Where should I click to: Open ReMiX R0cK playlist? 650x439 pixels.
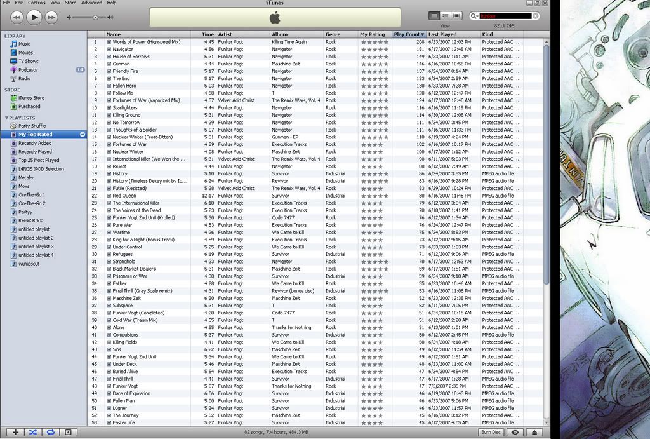(x=30, y=220)
